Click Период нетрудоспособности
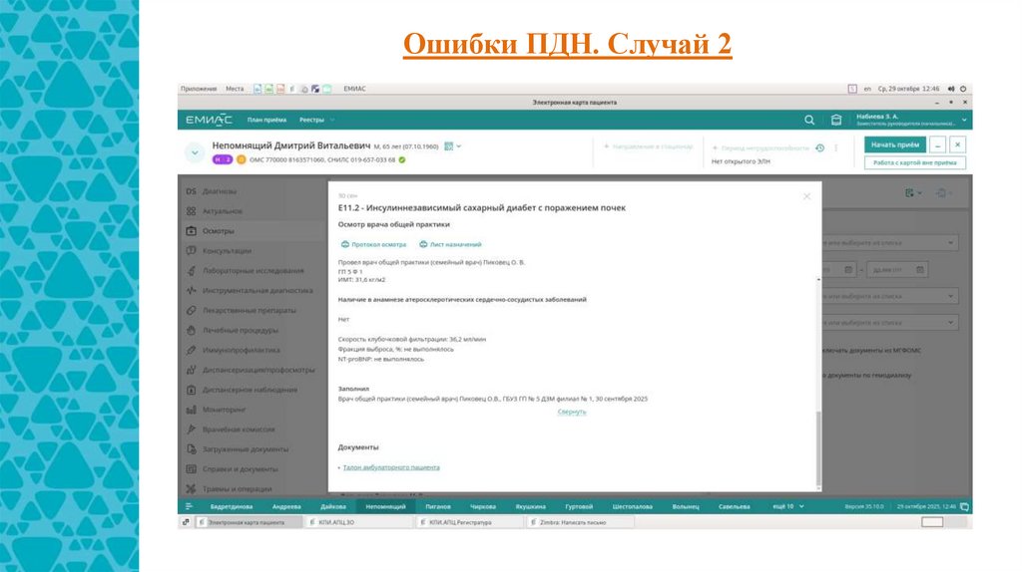 pos(761,147)
